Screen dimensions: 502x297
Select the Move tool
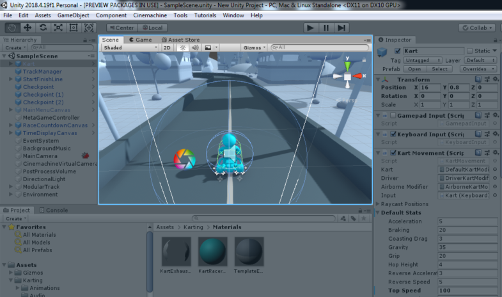point(27,28)
